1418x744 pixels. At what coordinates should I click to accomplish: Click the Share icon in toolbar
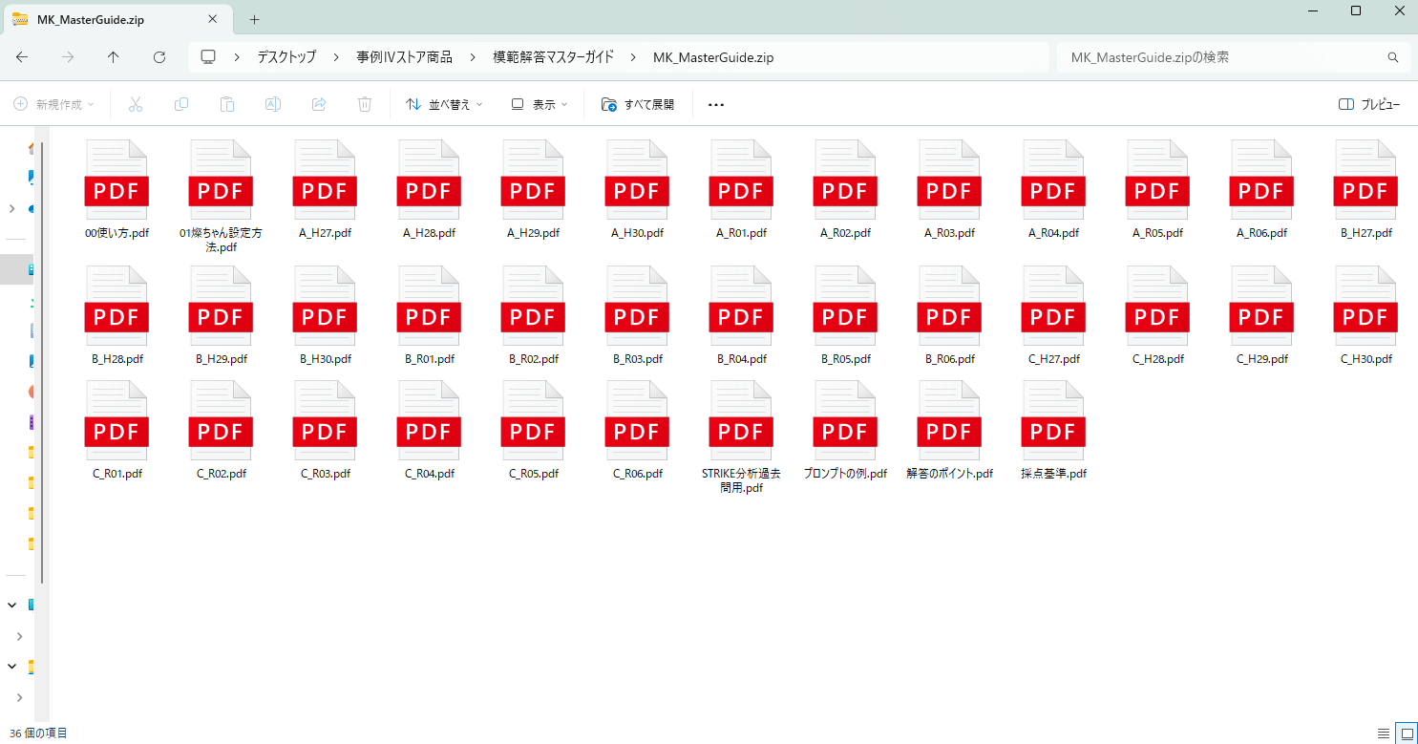pos(319,104)
